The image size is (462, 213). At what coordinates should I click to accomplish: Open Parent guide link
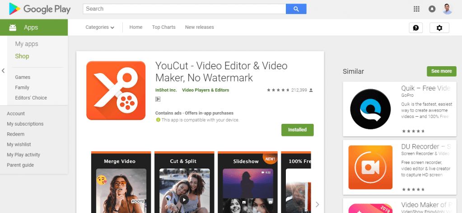[x=20, y=165]
